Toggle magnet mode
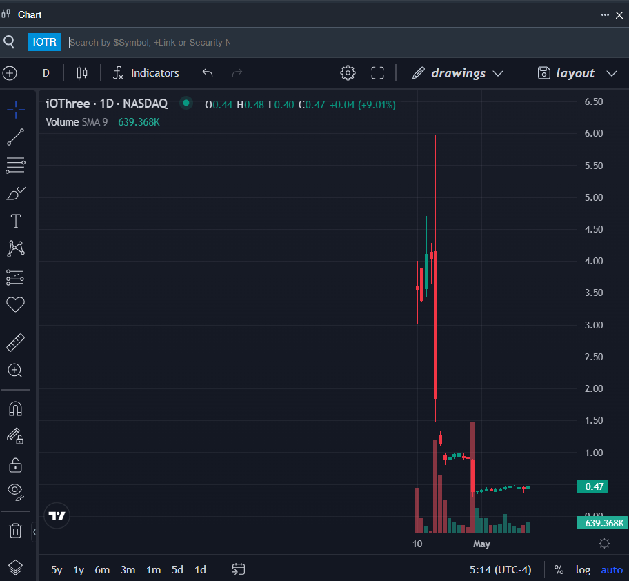 pos(16,409)
